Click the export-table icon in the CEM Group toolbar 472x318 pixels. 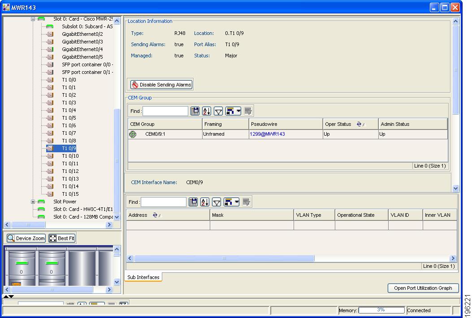point(195,111)
